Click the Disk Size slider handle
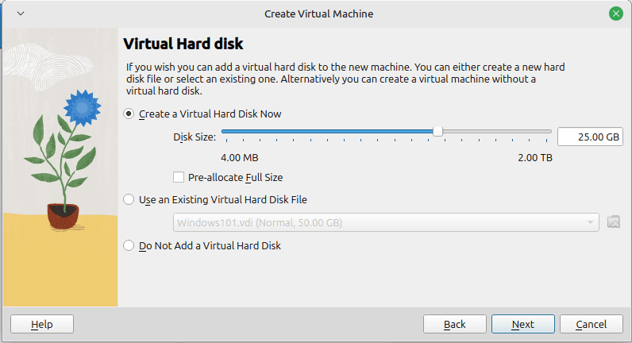 pyautogui.click(x=437, y=131)
